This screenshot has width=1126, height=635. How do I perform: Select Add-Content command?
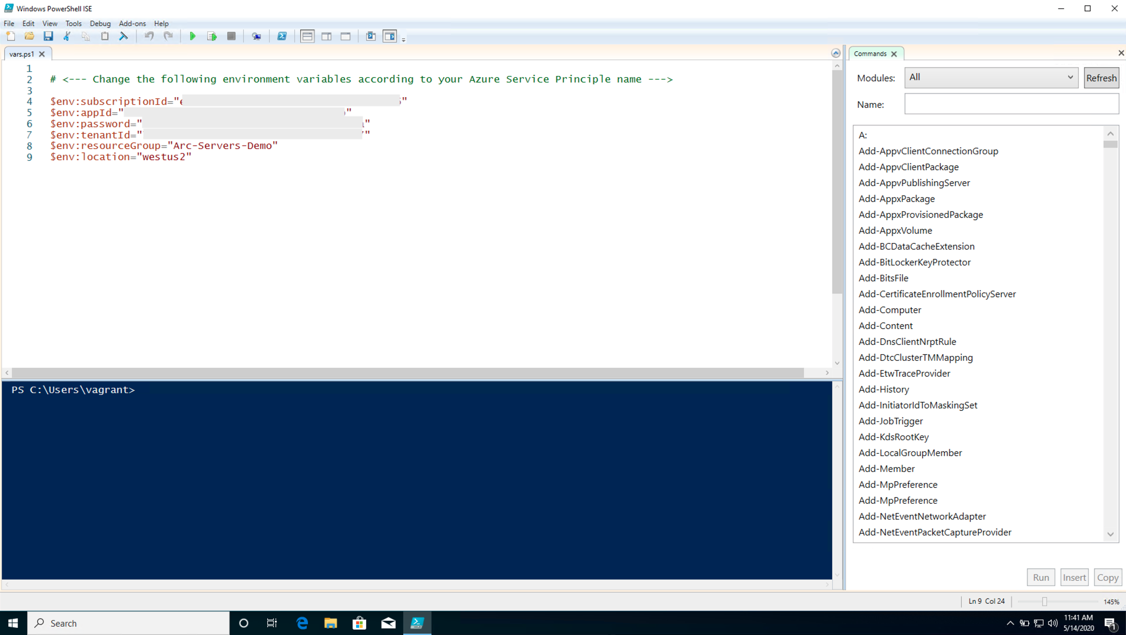pos(885,326)
